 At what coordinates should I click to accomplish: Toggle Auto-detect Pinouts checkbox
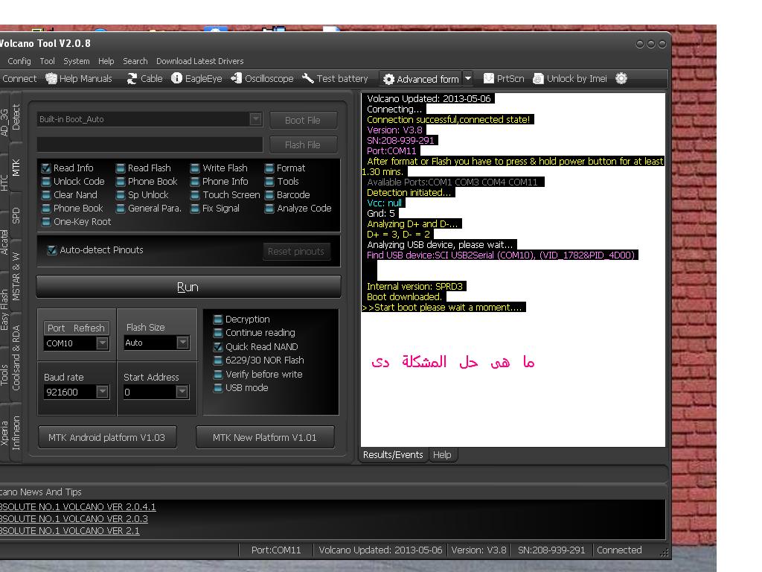coord(51,250)
